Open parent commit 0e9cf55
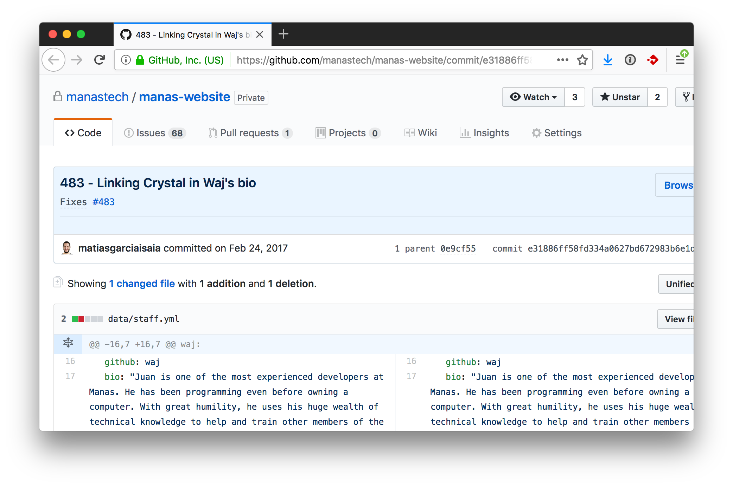The width and height of the screenshot is (733, 487). tap(458, 249)
